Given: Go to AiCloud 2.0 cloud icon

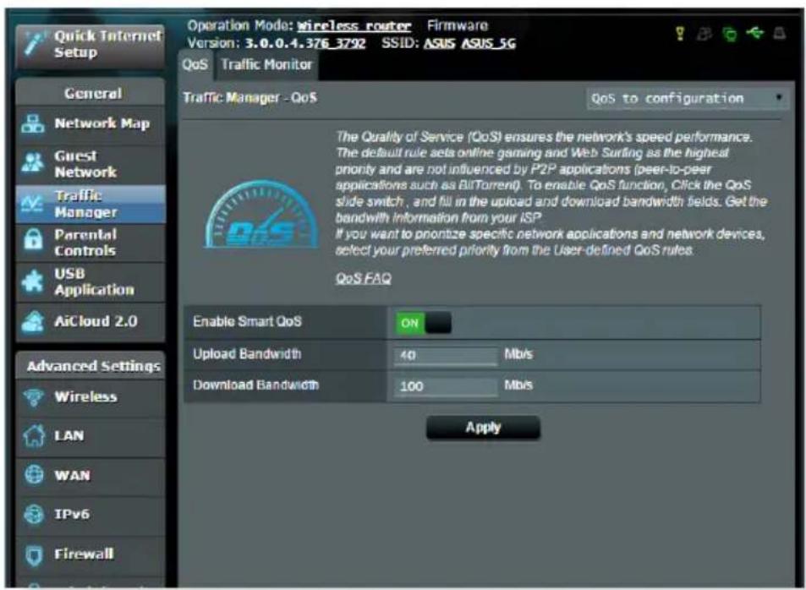Looking at the screenshot, I should [34, 321].
